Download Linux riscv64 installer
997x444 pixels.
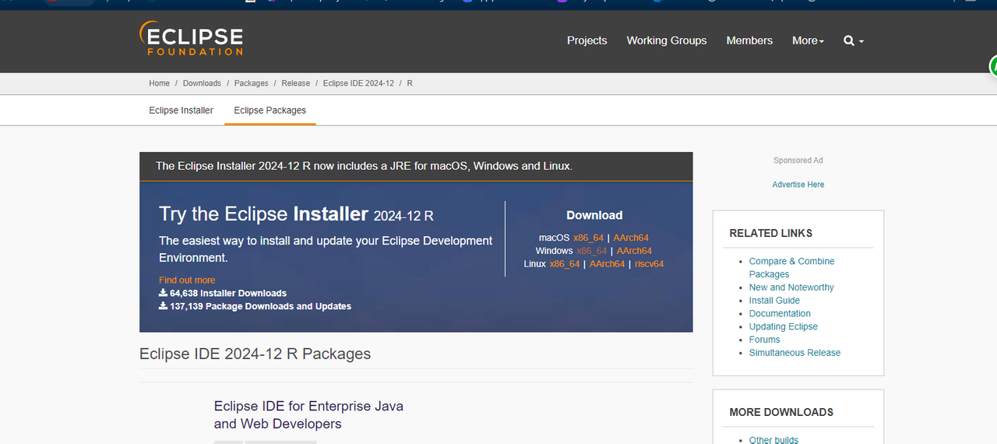pyautogui.click(x=650, y=264)
